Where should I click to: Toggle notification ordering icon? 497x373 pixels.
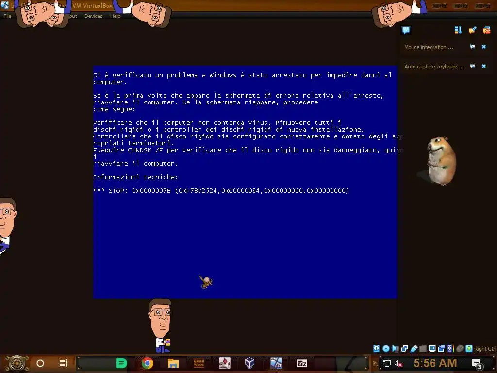pos(458,30)
